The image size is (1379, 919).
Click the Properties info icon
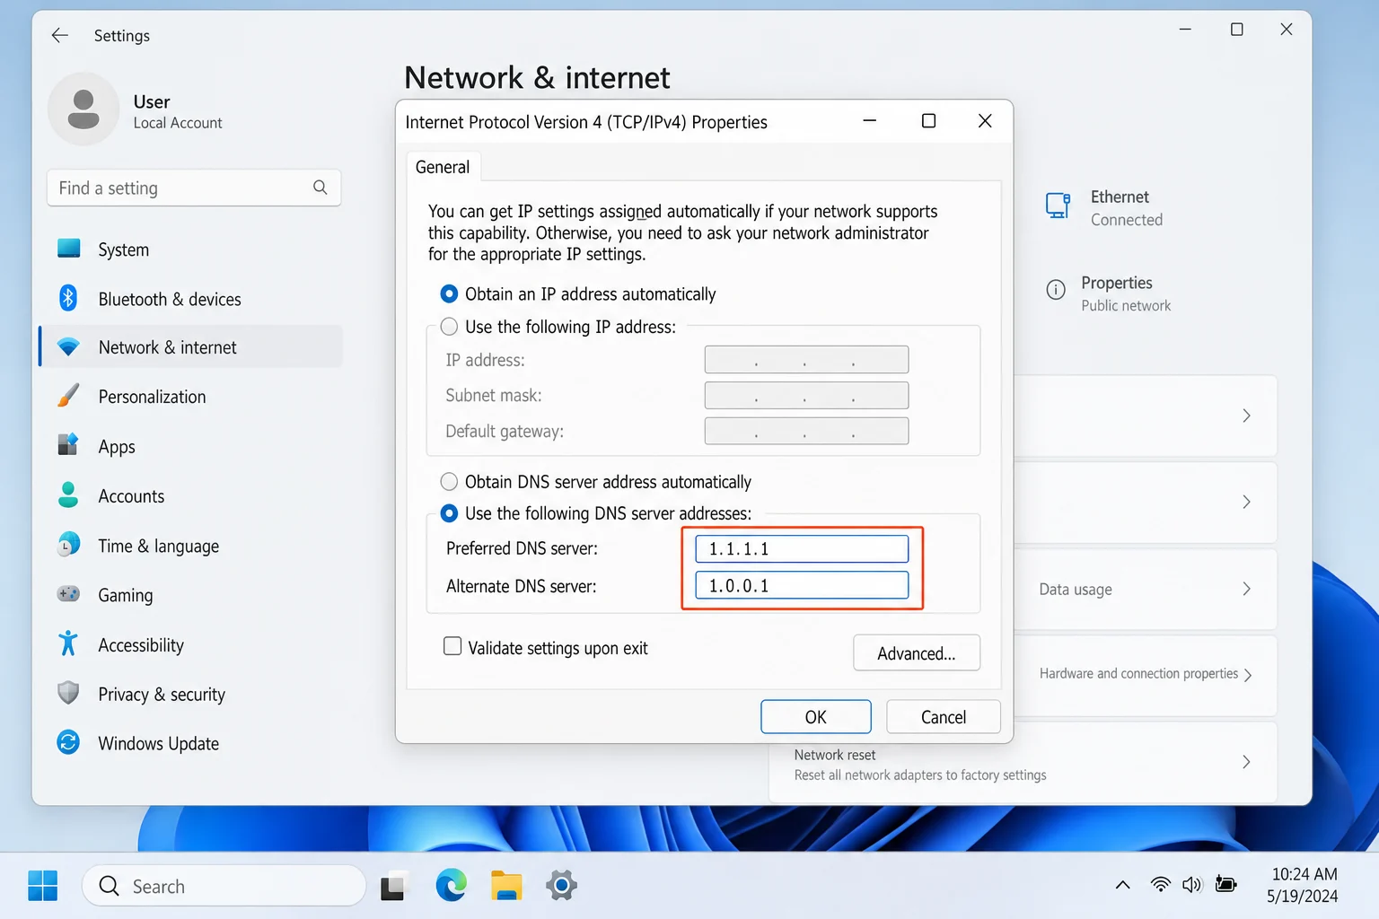(x=1056, y=290)
